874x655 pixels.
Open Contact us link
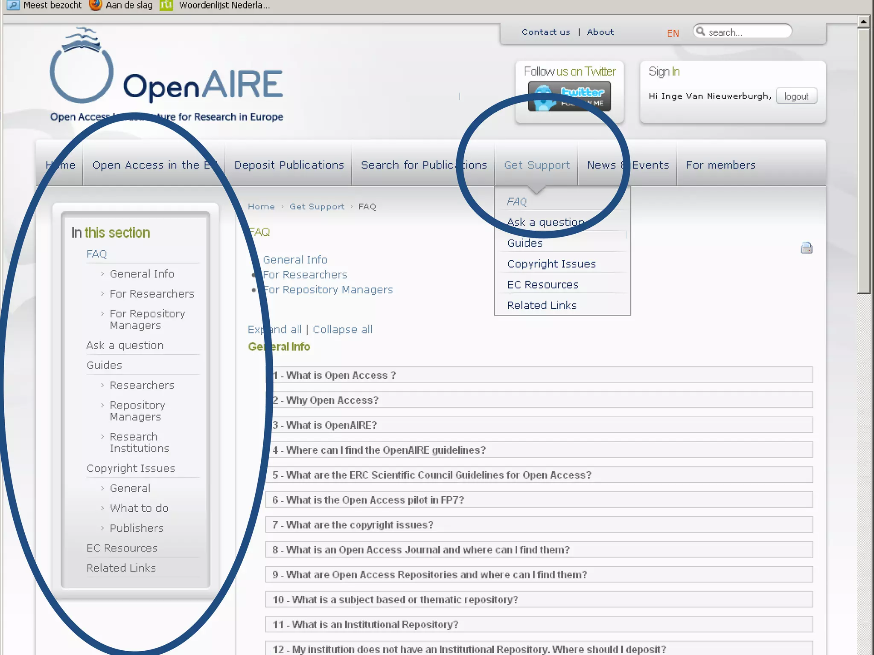coord(545,32)
